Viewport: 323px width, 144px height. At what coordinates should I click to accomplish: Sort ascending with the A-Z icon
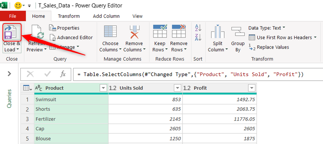pos(198,28)
